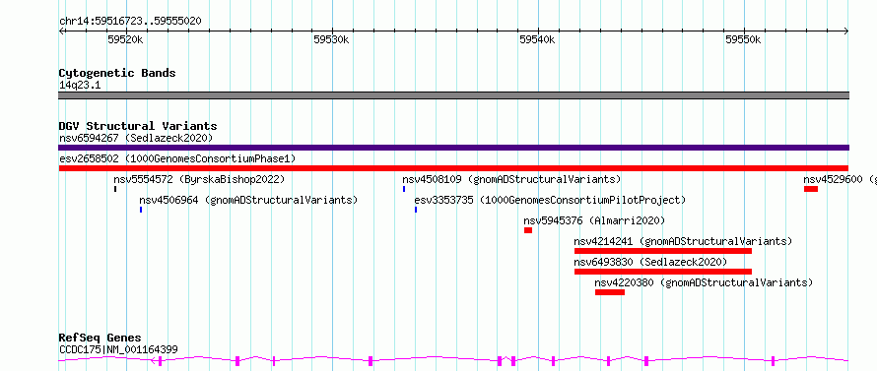Open the nsv6594267 (Sedlazeck2020) label
This screenshot has height=371, width=877.
pos(136,138)
